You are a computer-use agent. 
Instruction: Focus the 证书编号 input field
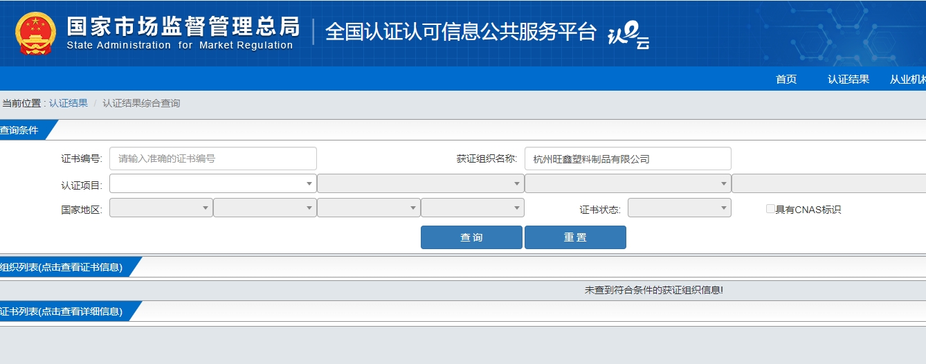tap(213, 158)
